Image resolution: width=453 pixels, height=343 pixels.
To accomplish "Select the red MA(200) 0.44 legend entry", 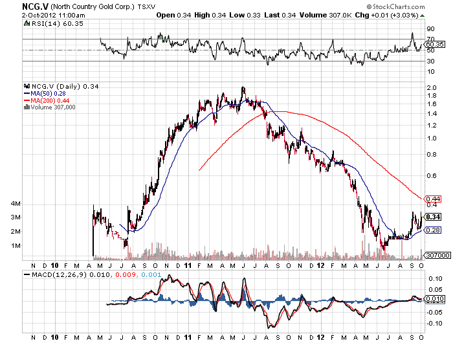I will pos(47,100).
